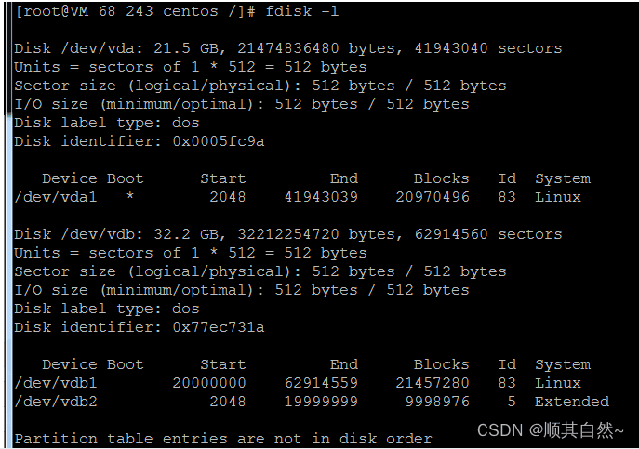The width and height of the screenshot is (639, 449).
Task: Click the first 'Disk label type: dos' line
Action: [x=107, y=123]
